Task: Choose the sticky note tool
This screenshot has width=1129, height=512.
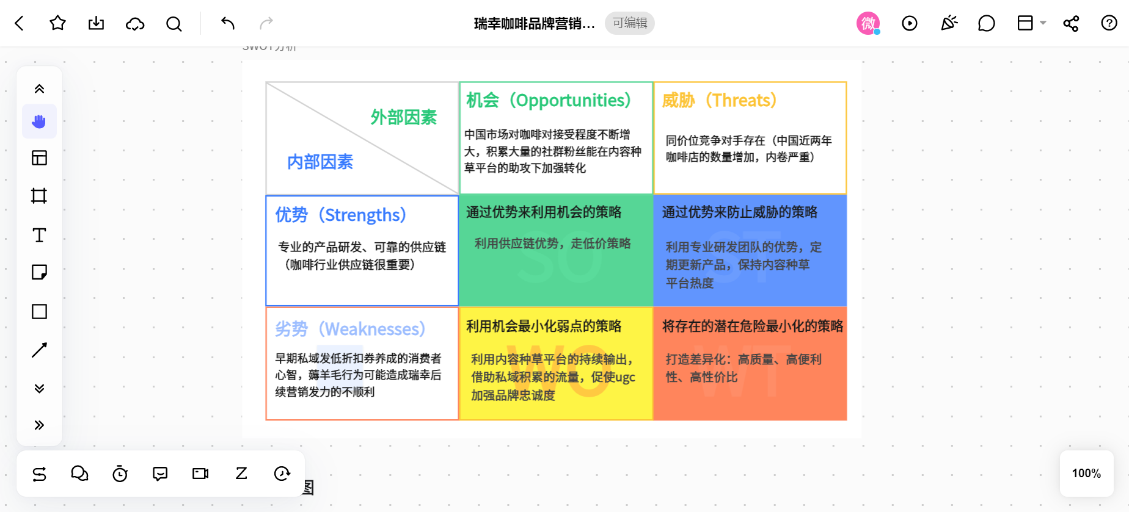Action: (x=39, y=272)
